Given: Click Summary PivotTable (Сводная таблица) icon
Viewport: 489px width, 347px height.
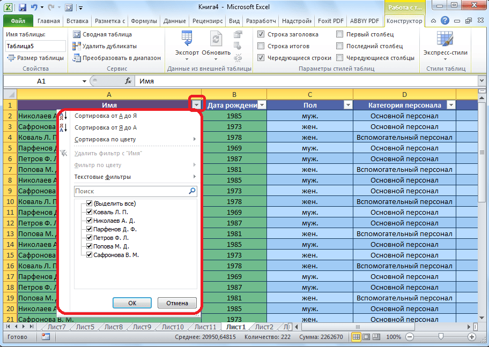Looking at the screenshot, I should (x=77, y=34).
